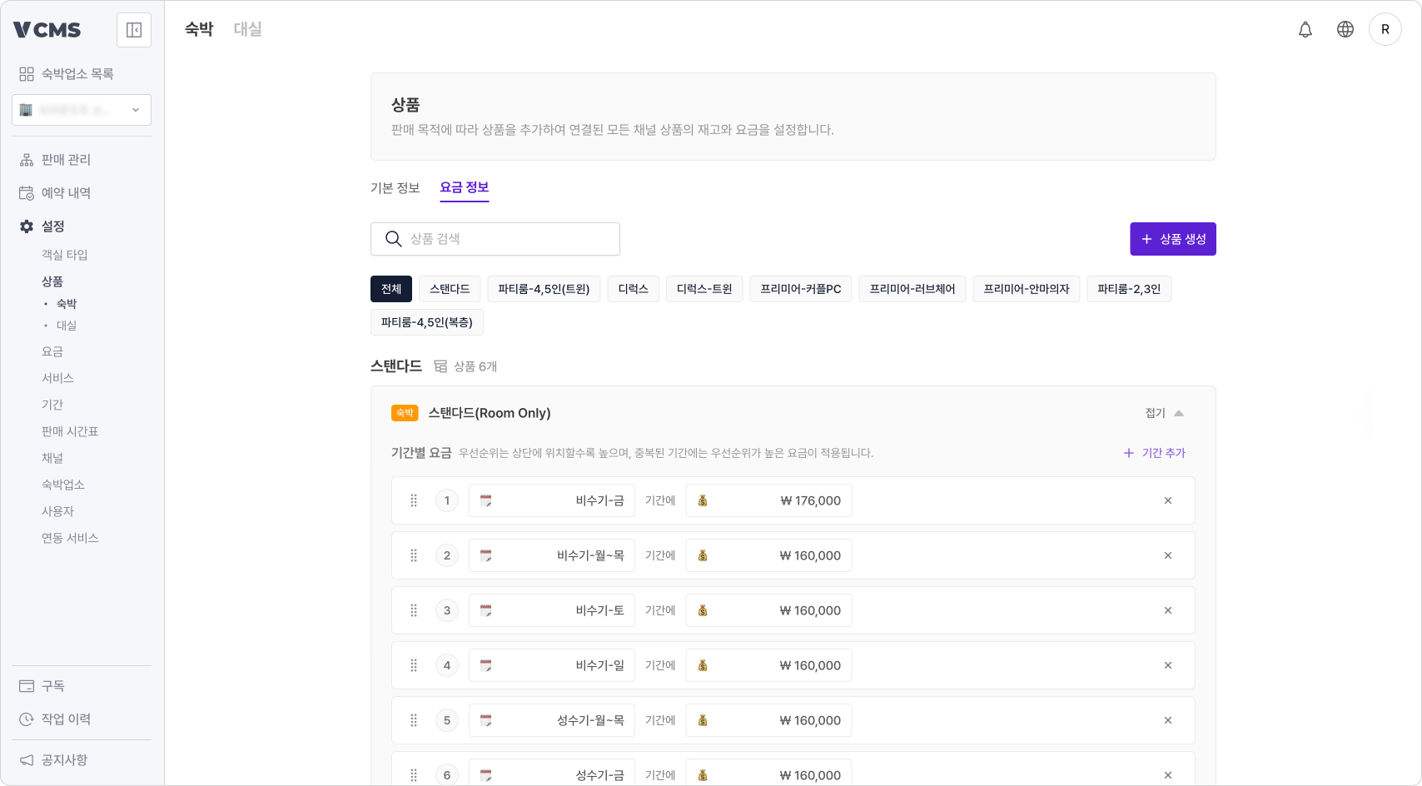1422x786 pixels.
Task: Open language globe icon
Action: [1345, 29]
